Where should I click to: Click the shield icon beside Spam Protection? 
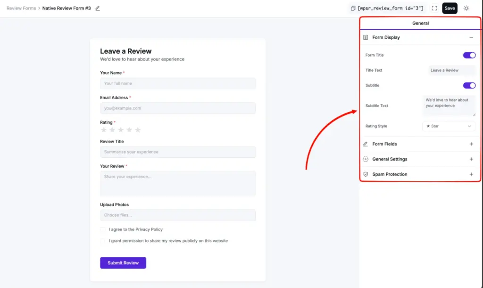point(366,174)
